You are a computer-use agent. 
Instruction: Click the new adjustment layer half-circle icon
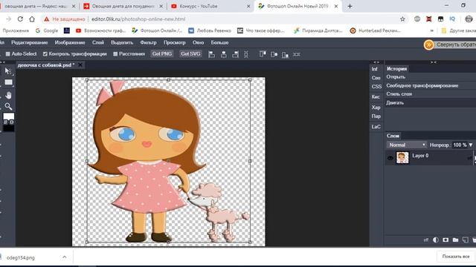[x=436, y=240]
